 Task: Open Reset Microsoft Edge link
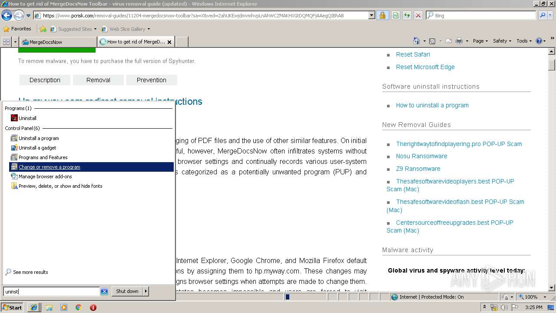(x=425, y=67)
